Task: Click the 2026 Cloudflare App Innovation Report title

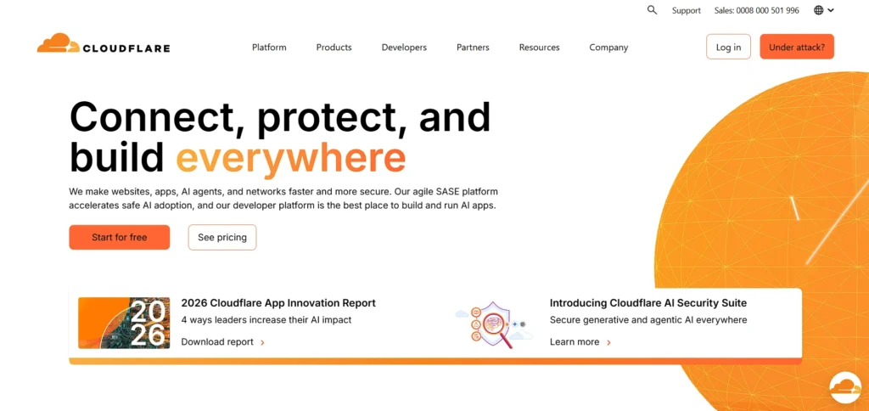Action: click(278, 303)
